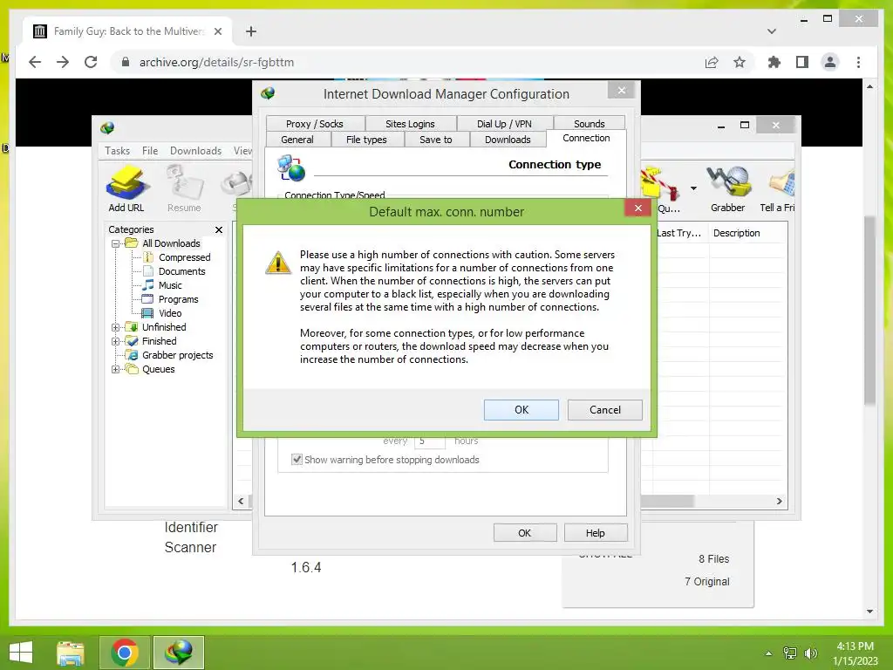Viewport: 893px width, 670px height.
Task: Close the Family Guy browser tab
Action: click(x=217, y=31)
